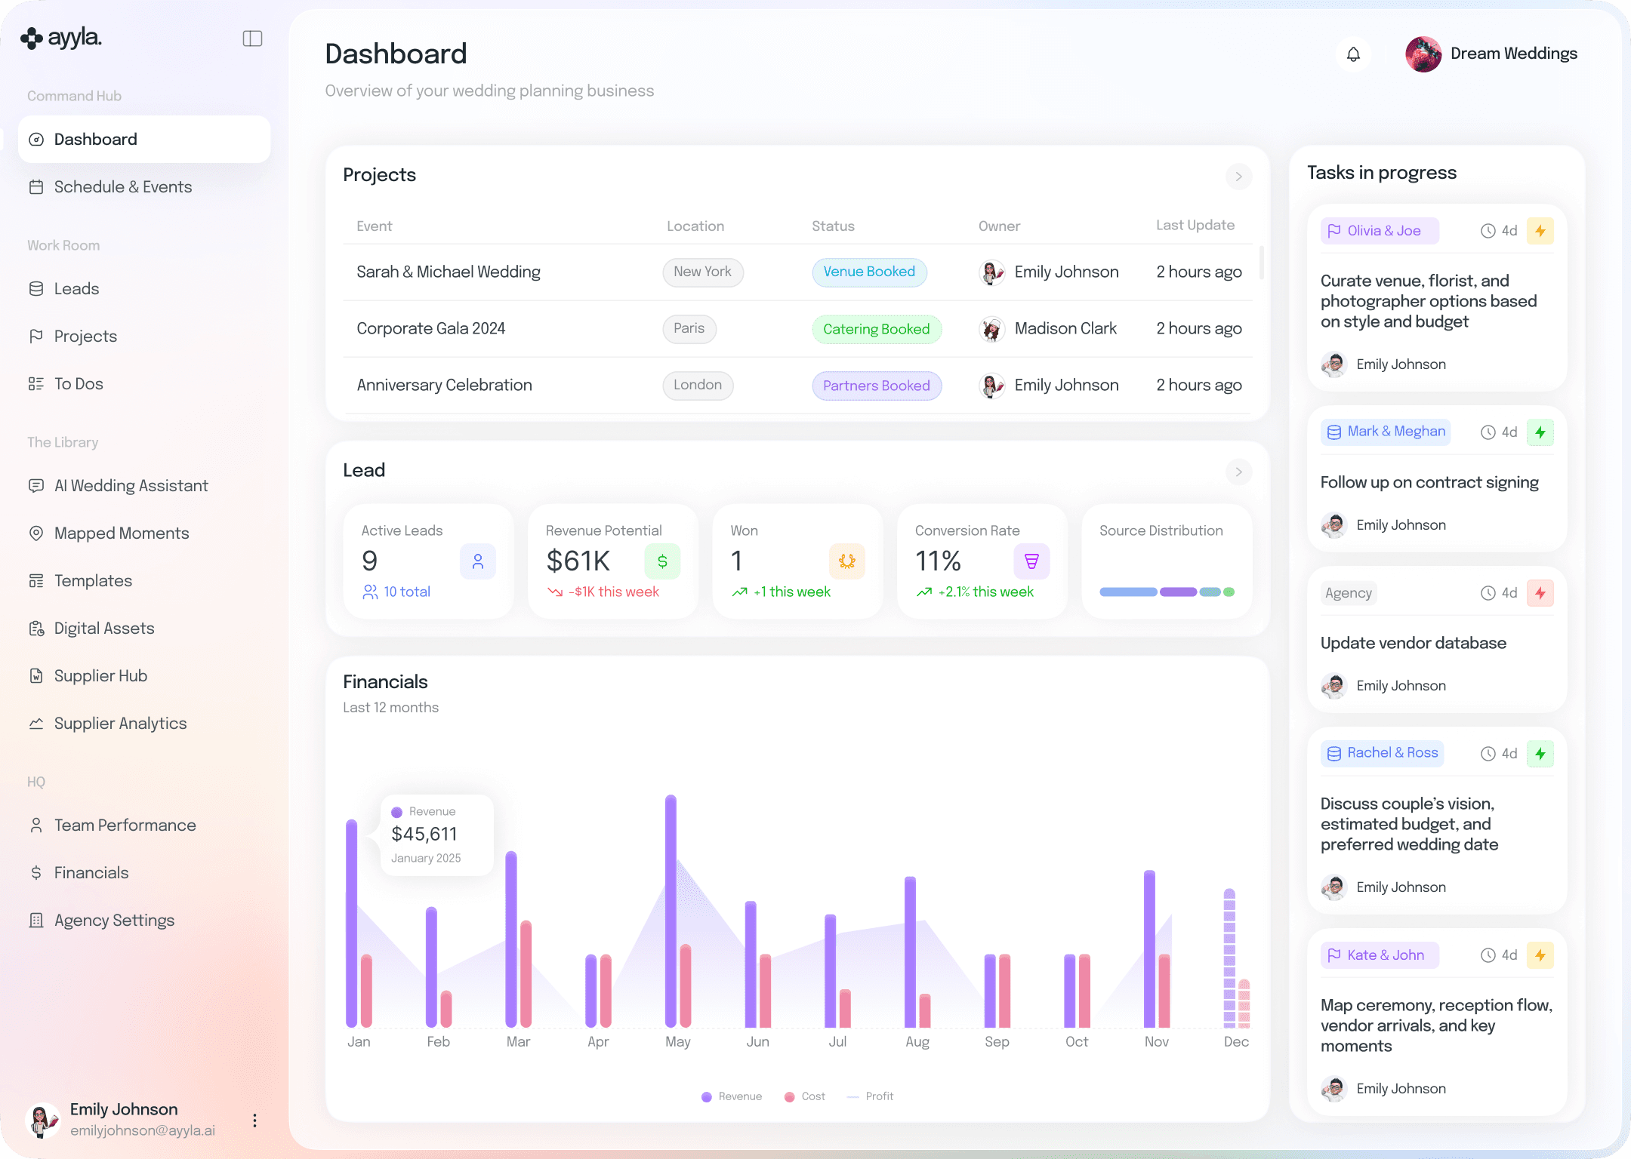
Task: Expand the Lead section chevron
Action: [x=1238, y=472]
